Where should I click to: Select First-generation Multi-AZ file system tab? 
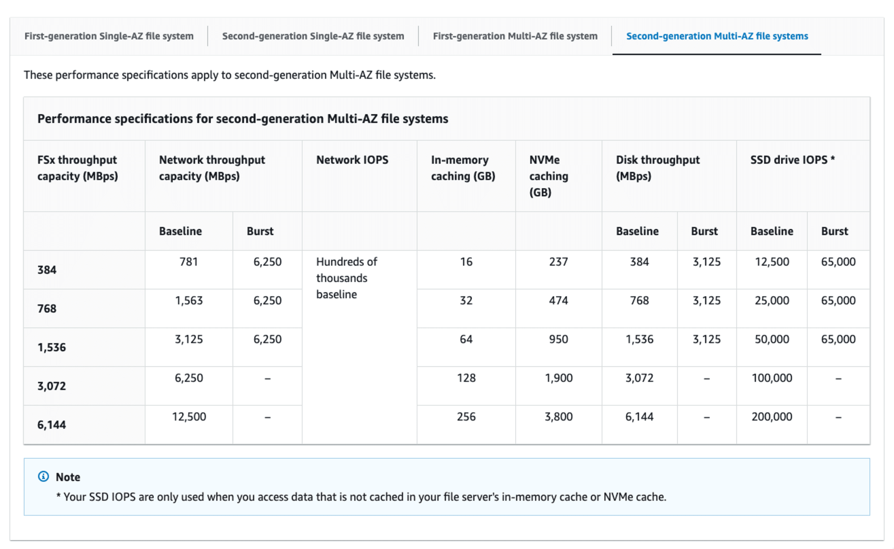(515, 36)
